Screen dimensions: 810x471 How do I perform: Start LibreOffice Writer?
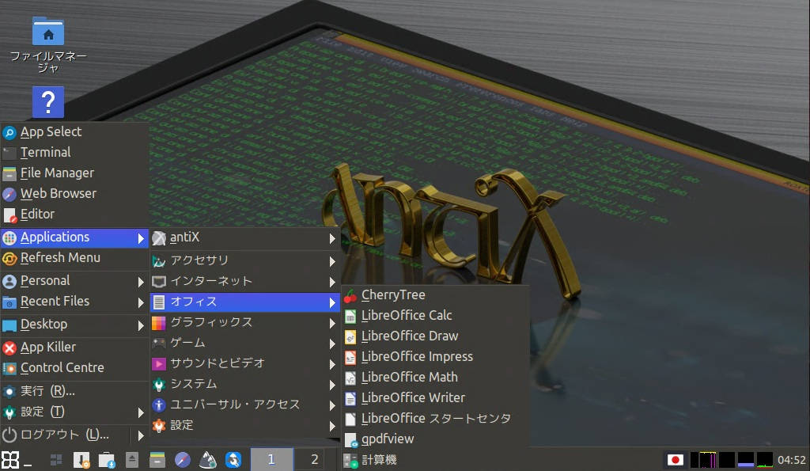click(412, 397)
